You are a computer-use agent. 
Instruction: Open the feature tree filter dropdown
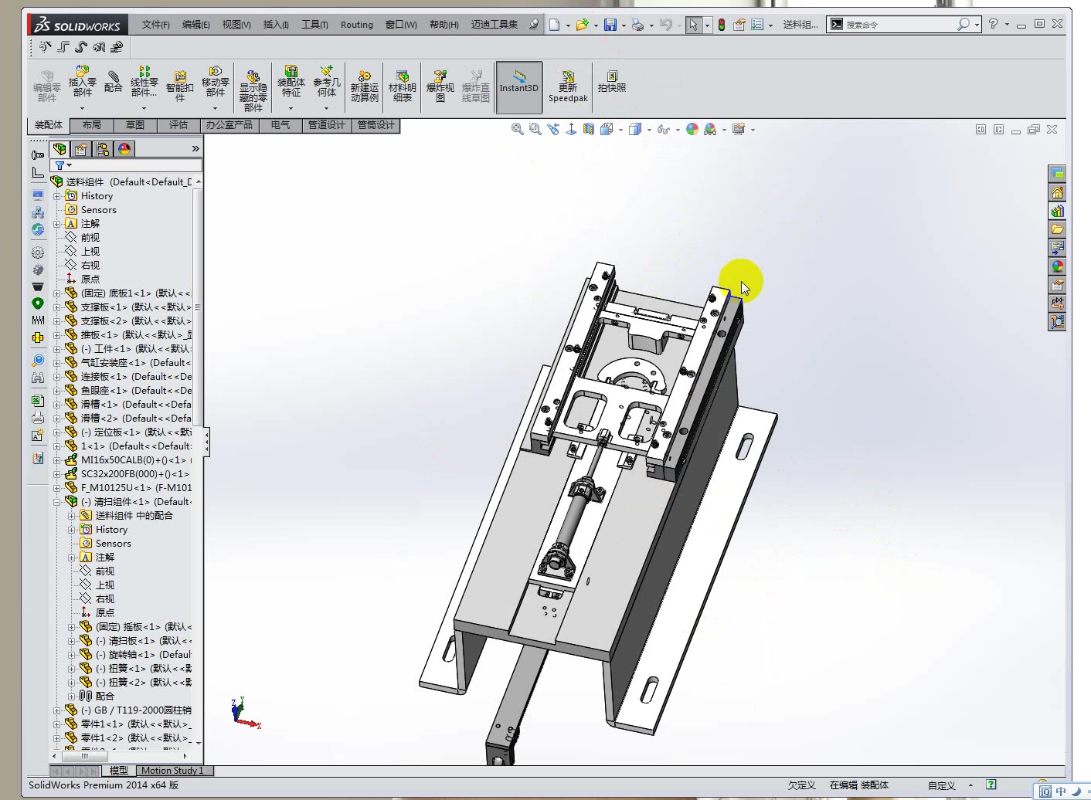(68, 164)
